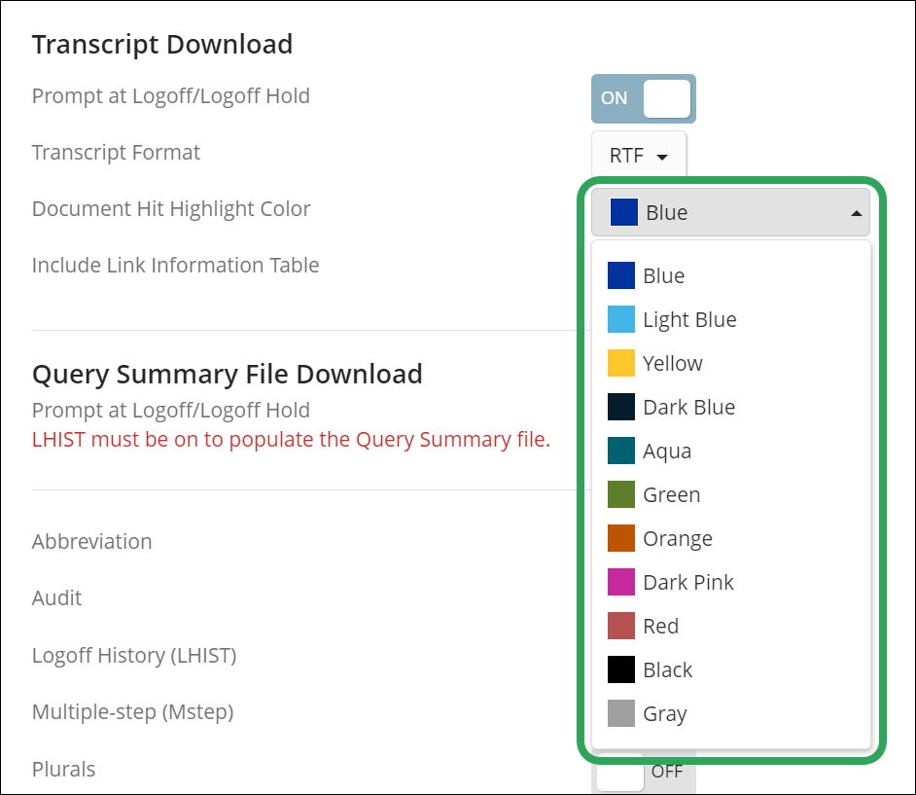Choose the Aqua color swatch
This screenshot has width=916, height=795.
click(621, 451)
